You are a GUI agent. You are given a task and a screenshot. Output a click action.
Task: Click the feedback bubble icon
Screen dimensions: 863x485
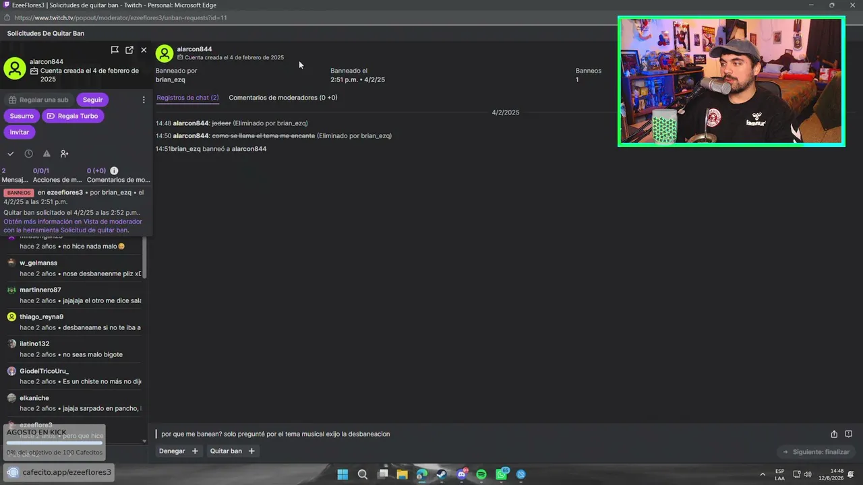point(849,434)
